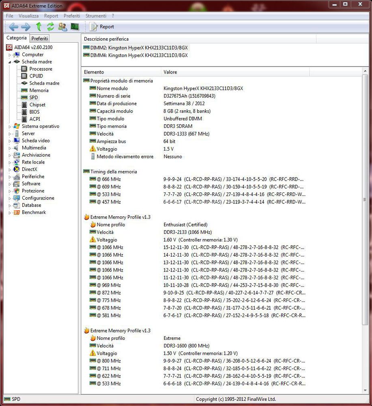
Task: Click the Back arrow toolbar icon
Action: coord(13,27)
